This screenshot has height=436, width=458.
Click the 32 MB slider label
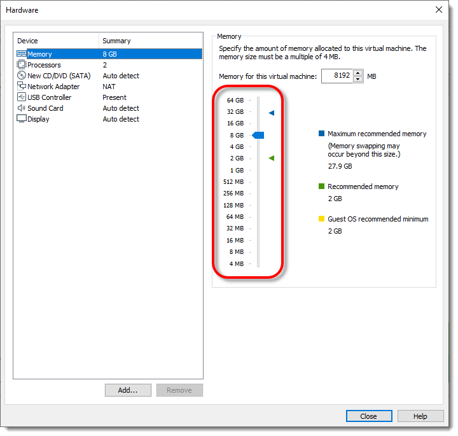click(x=235, y=229)
